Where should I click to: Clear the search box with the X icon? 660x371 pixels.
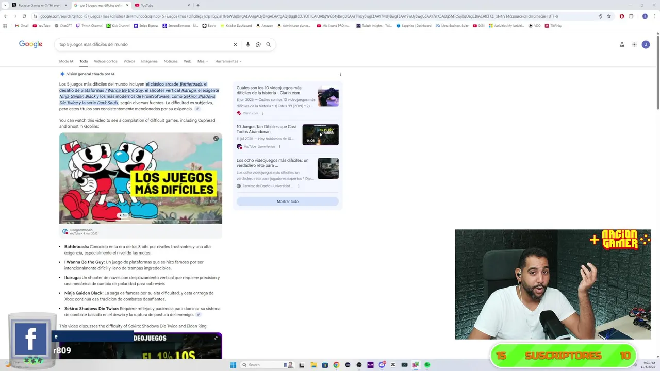pos(235,44)
